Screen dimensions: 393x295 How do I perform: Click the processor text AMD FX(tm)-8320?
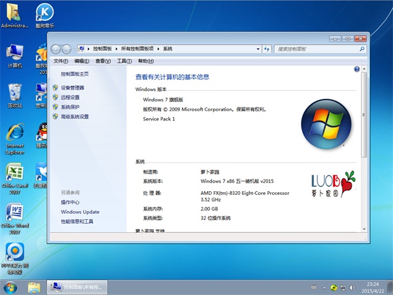(245, 193)
